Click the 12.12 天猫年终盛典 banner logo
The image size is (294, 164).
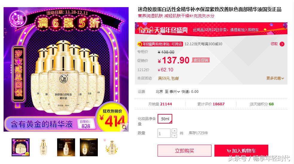point(163,30)
